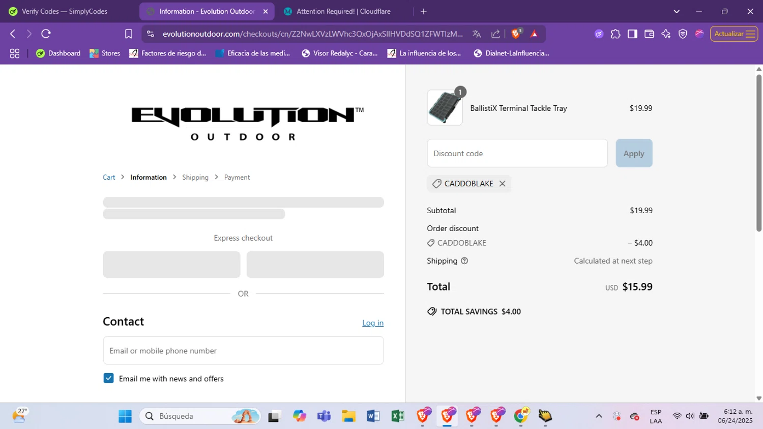
Task: Bookmark this page with the bookmark icon
Action: 129,34
